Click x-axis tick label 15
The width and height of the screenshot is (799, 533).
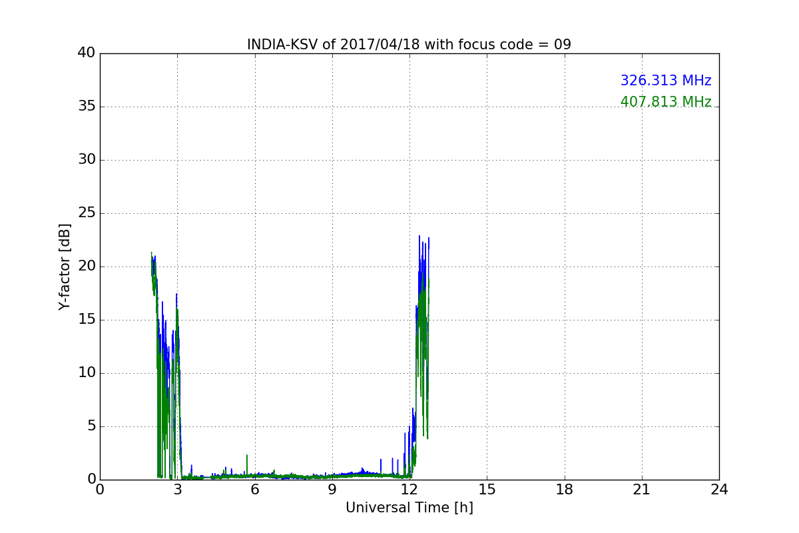point(487,490)
